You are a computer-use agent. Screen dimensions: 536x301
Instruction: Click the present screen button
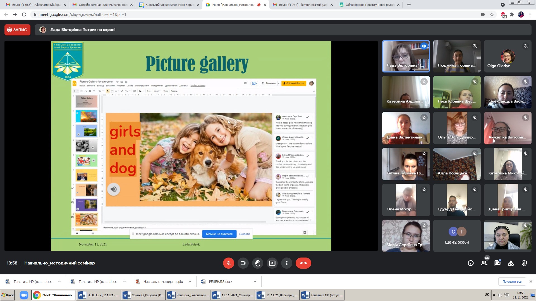click(272, 263)
